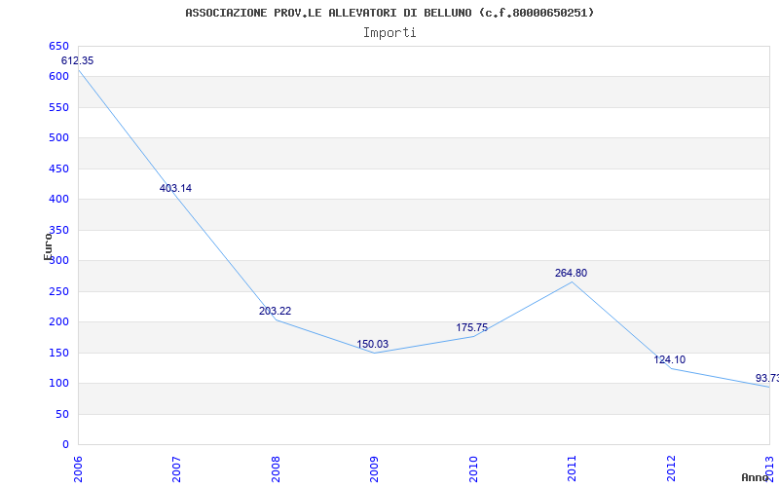779x487 pixels.
Task: Click the 400 y-axis tick label
Action: [58, 200]
